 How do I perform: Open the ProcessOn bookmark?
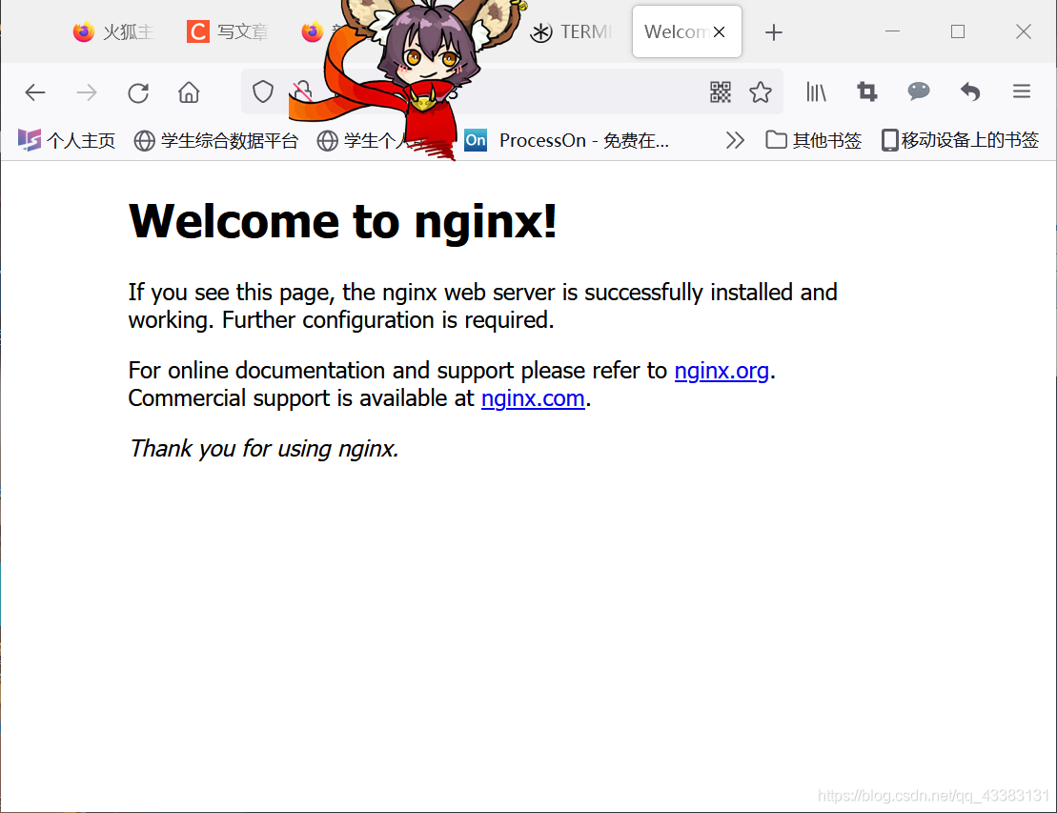click(x=567, y=140)
